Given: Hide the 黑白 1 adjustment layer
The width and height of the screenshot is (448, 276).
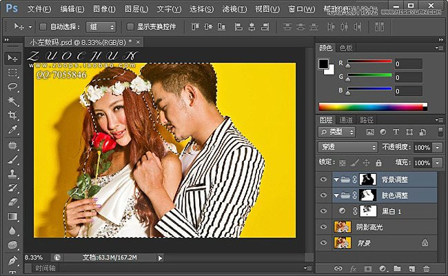Looking at the screenshot, I should pyautogui.click(x=323, y=210).
